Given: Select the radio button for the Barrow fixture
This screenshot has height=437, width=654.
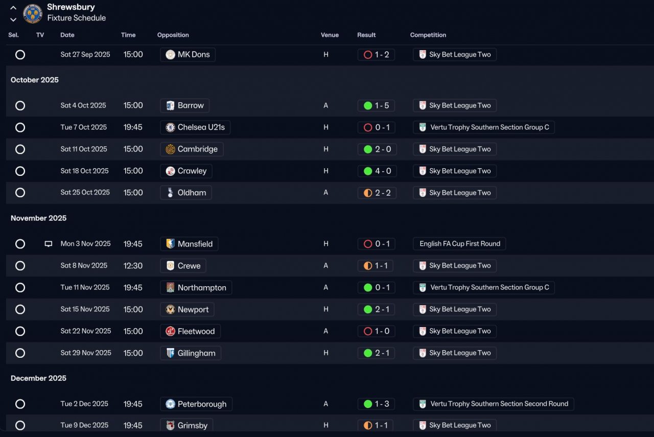Looking at the screenshot, I should click(x=20, y=106).
